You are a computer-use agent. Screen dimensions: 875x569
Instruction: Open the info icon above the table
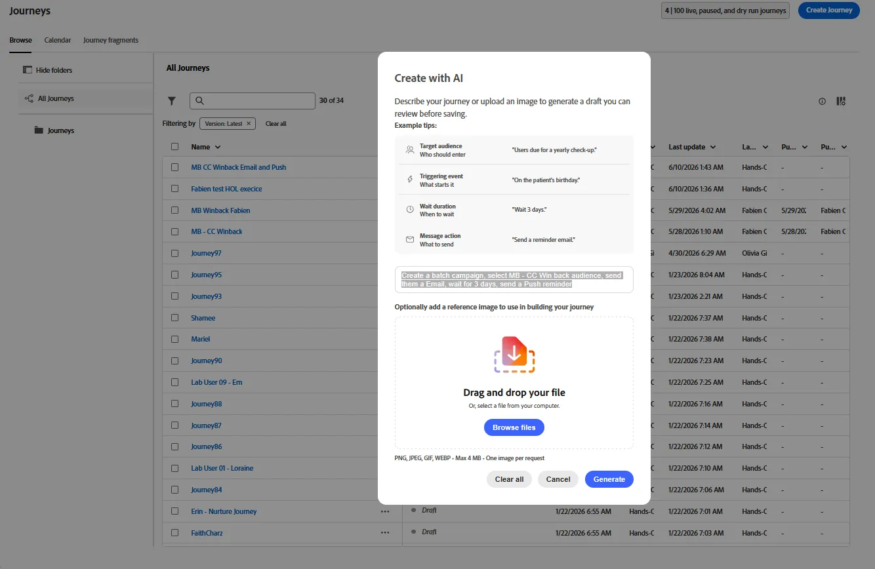(x=822, y=102)
